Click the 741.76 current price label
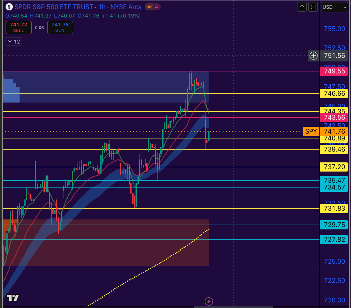 (334, 131)
